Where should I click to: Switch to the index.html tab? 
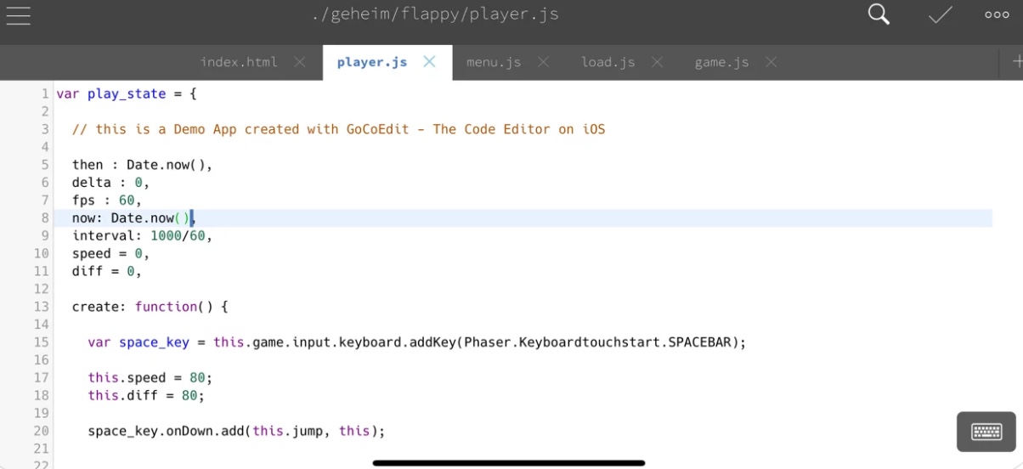pos(239,62)
